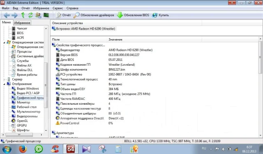Collapse the Отображение tree node
The height and width of the screenshot is (154, 263).
pos(4,84)
